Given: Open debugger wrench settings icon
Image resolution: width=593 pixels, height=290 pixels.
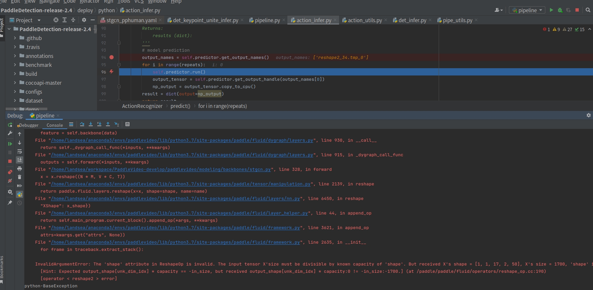Looking at the screenshot, I should (x=10, y=133).
